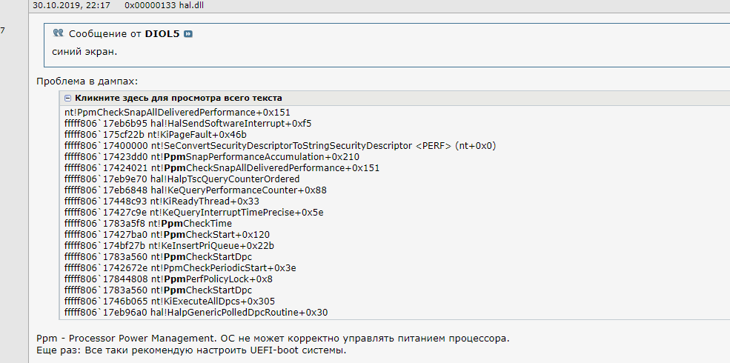Click the 'hal!HalpTscQueryCounterOrdered' dump line
This screenshot has width=730, height=363.
point(182,179)
